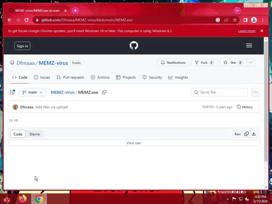Select the Code view toggle
This screenshot has width=272, height=204.
tap(18, 134)
